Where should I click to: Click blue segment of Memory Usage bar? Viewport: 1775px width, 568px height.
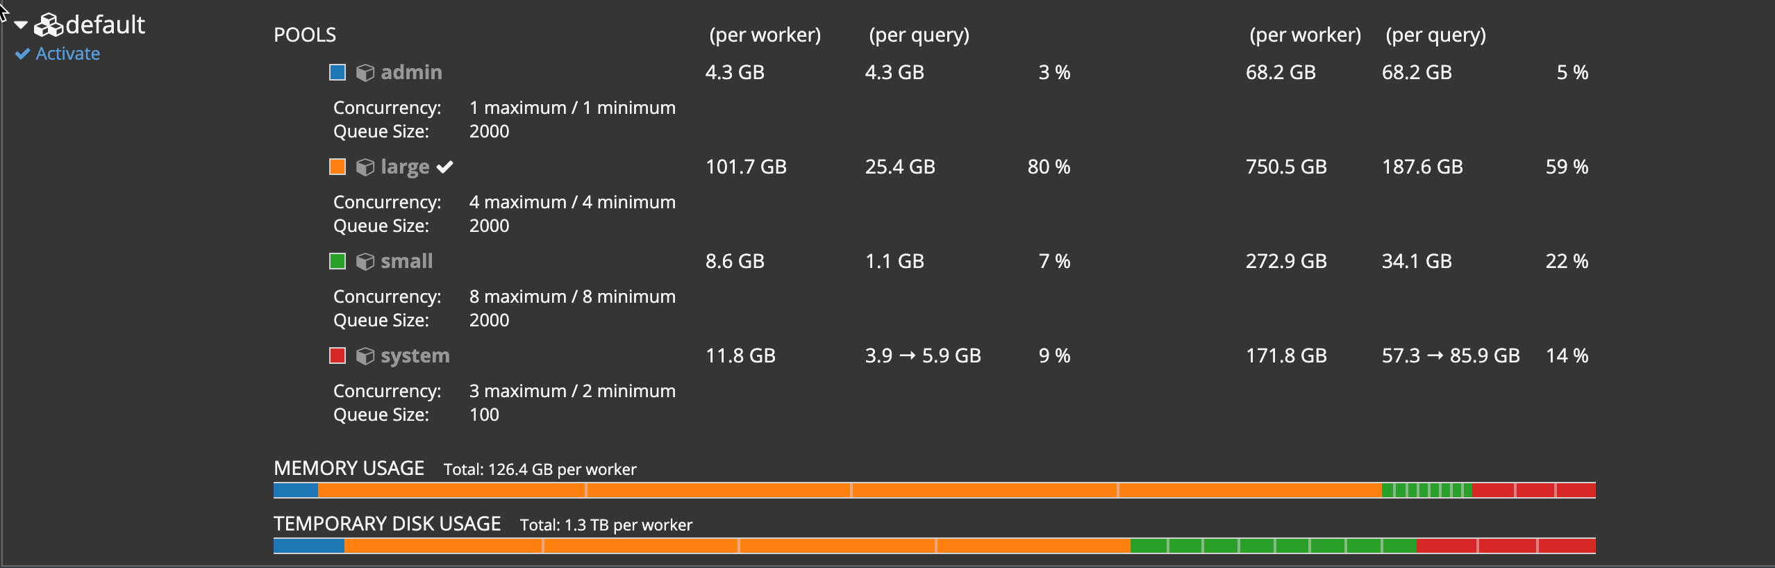point(296,490)
